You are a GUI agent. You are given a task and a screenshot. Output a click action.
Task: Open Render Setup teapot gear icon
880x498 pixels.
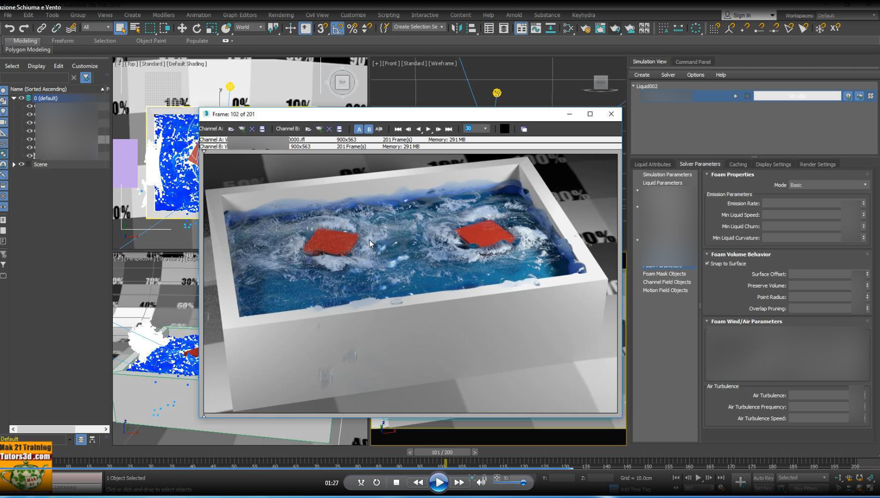point(585,28)
